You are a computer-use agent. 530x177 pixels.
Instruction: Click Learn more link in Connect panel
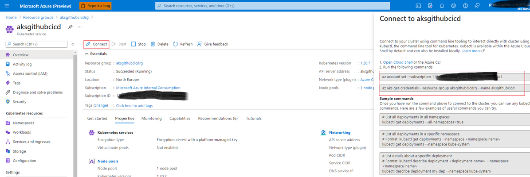click(473, 51)
